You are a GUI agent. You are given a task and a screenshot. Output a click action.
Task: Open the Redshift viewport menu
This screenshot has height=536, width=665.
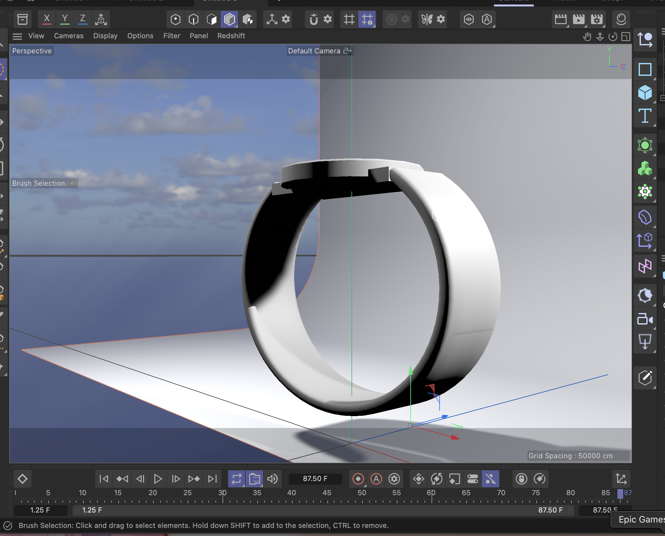231,36
